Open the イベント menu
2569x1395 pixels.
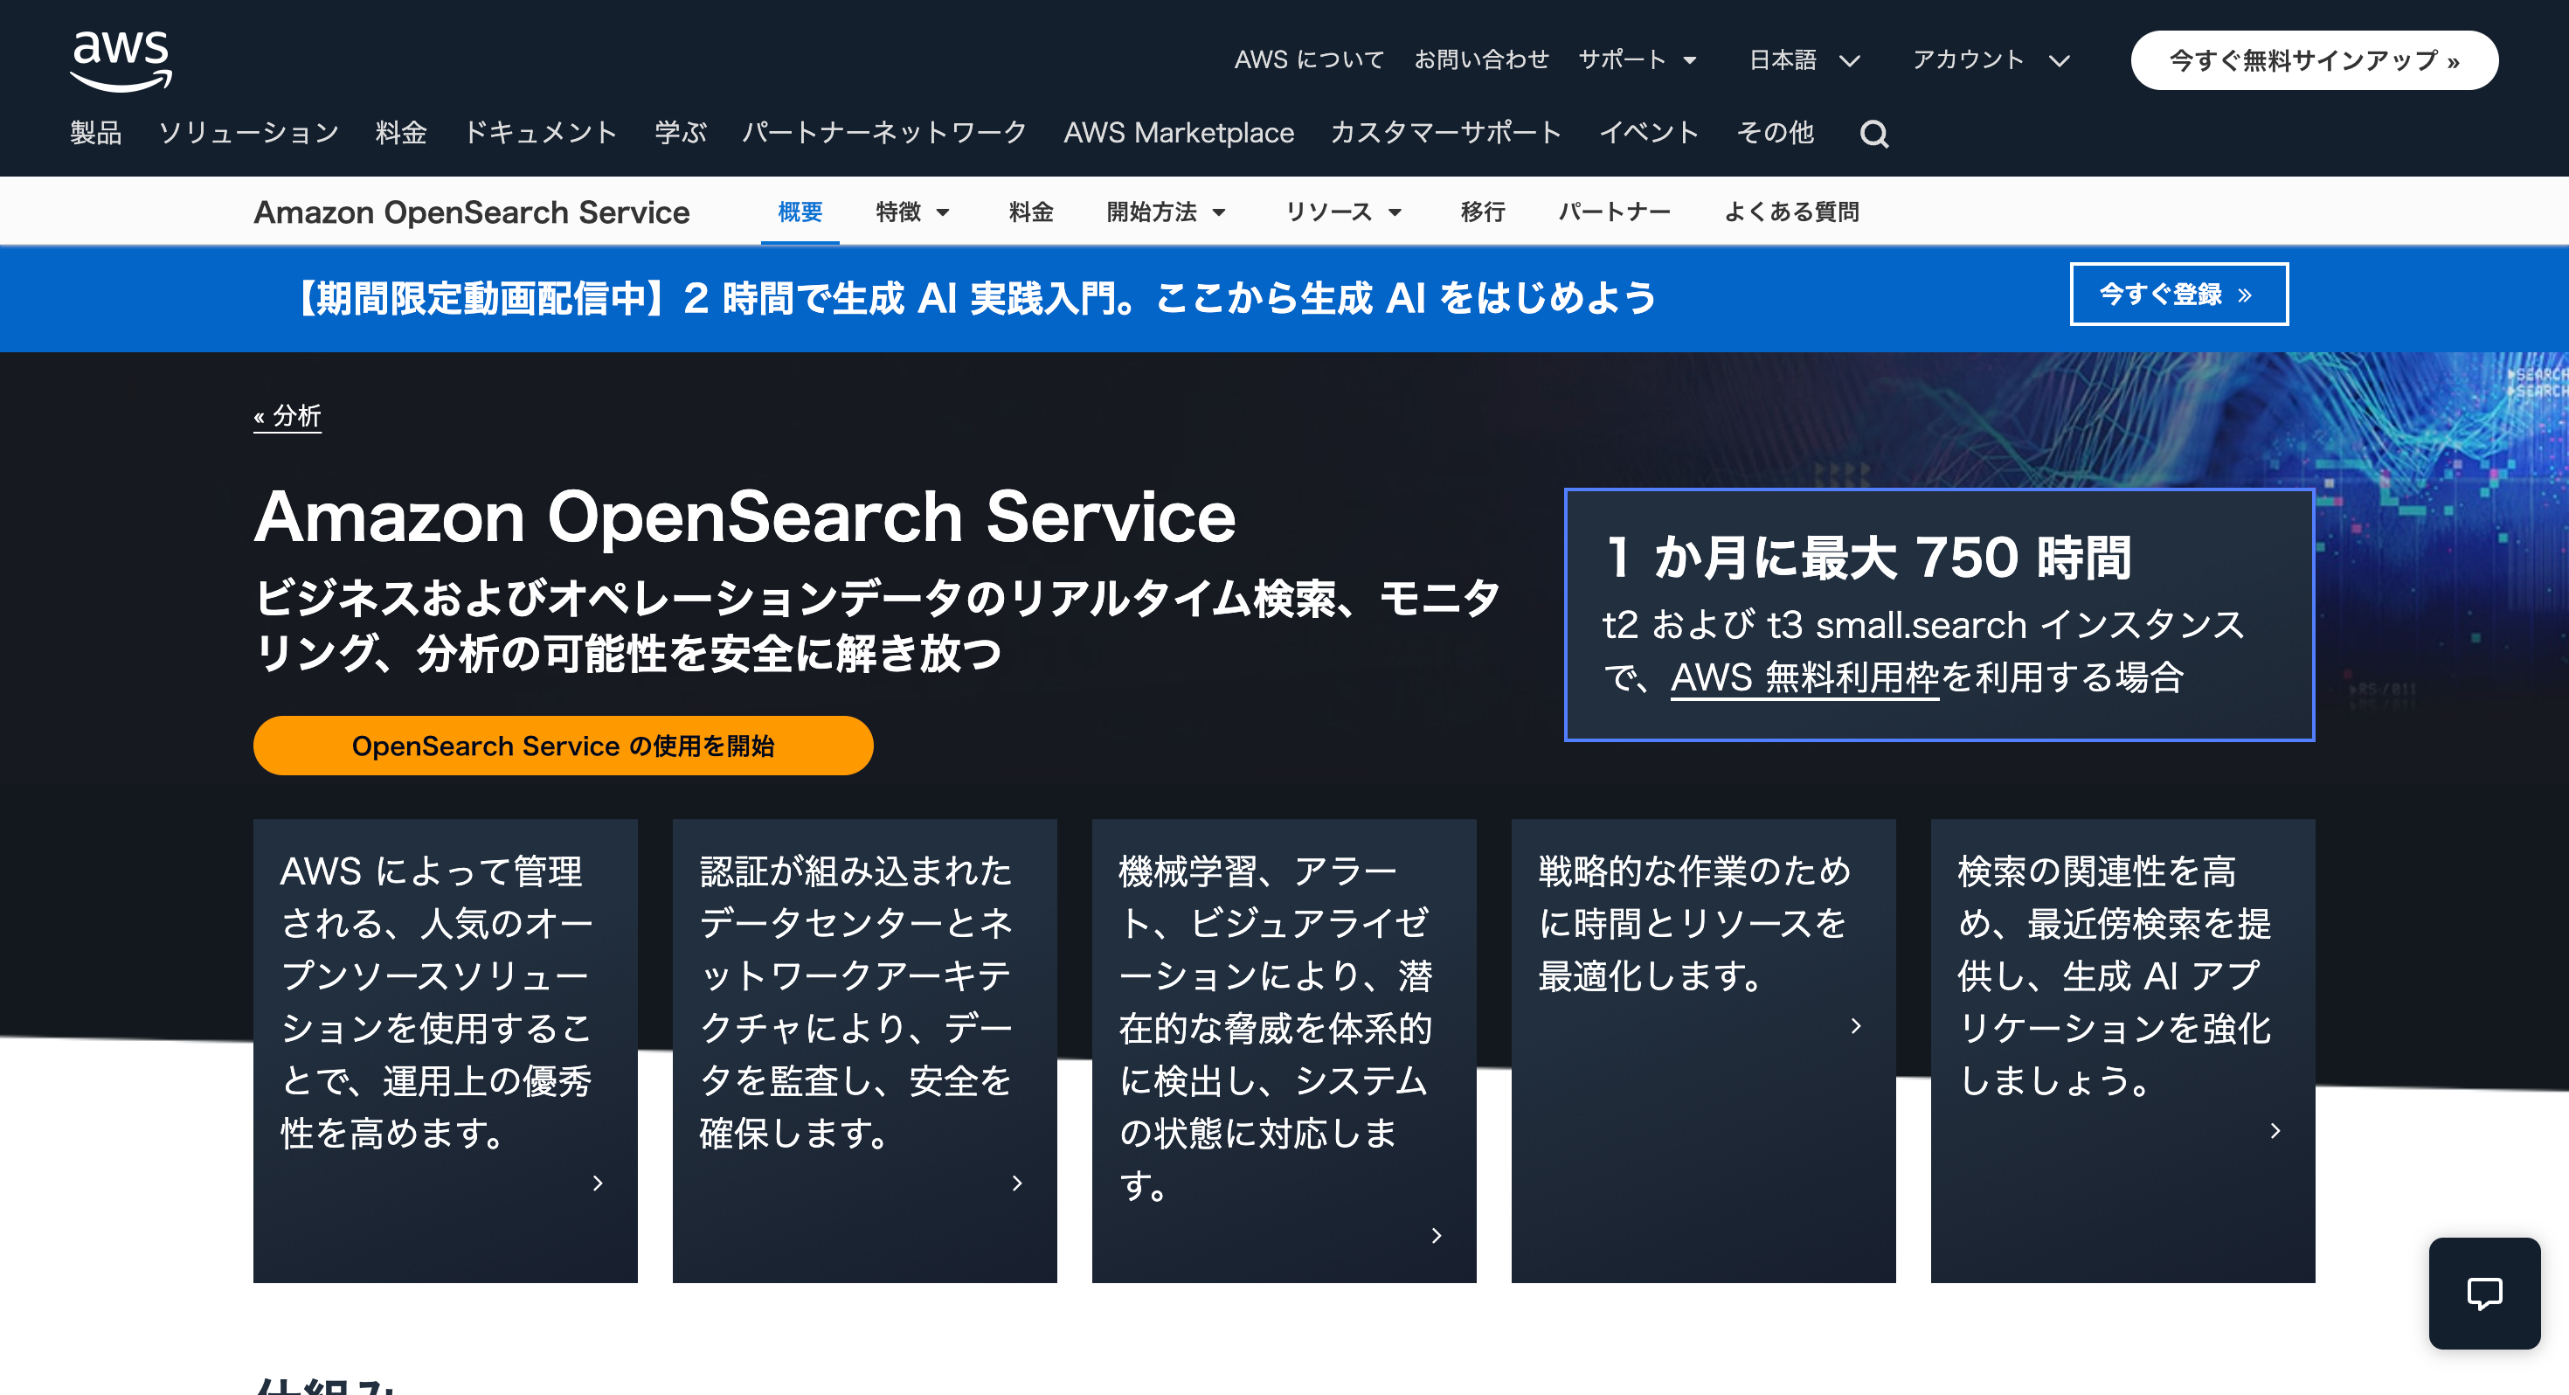1649,133
